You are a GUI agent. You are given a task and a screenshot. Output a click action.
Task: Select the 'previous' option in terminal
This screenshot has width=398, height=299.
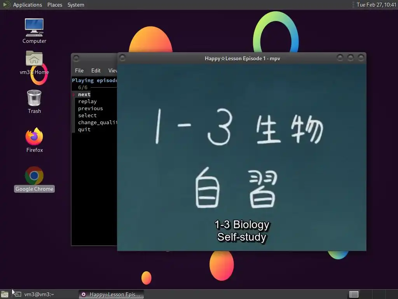click(x=90, y=108)
